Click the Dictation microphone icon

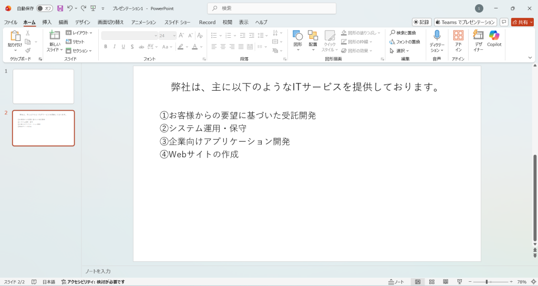click(x=437, y=35)
